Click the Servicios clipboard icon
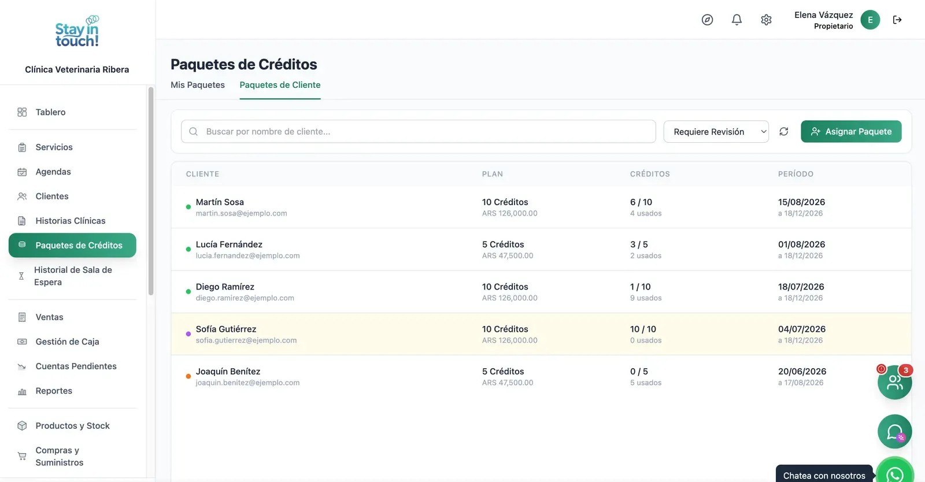The image size is (925, 482). click(22, 147)
